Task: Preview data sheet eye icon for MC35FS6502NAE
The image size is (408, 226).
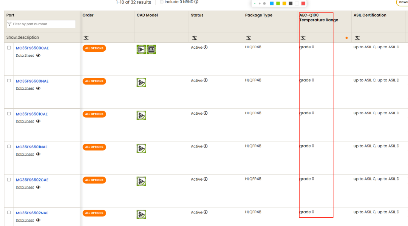Action: [x=38, y=220]
